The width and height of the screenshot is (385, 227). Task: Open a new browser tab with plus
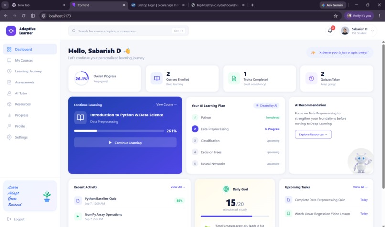252,5
